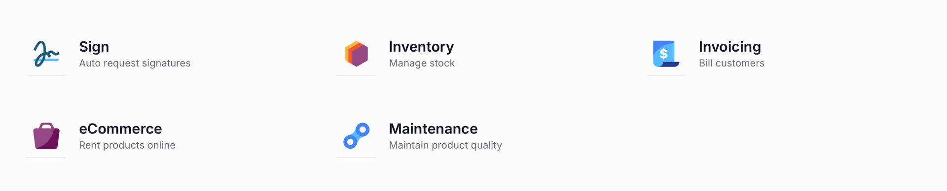The height and width of the screenshot is (191, 947).
Task: Go to the Invoicing heading
Action: [730, 47]
